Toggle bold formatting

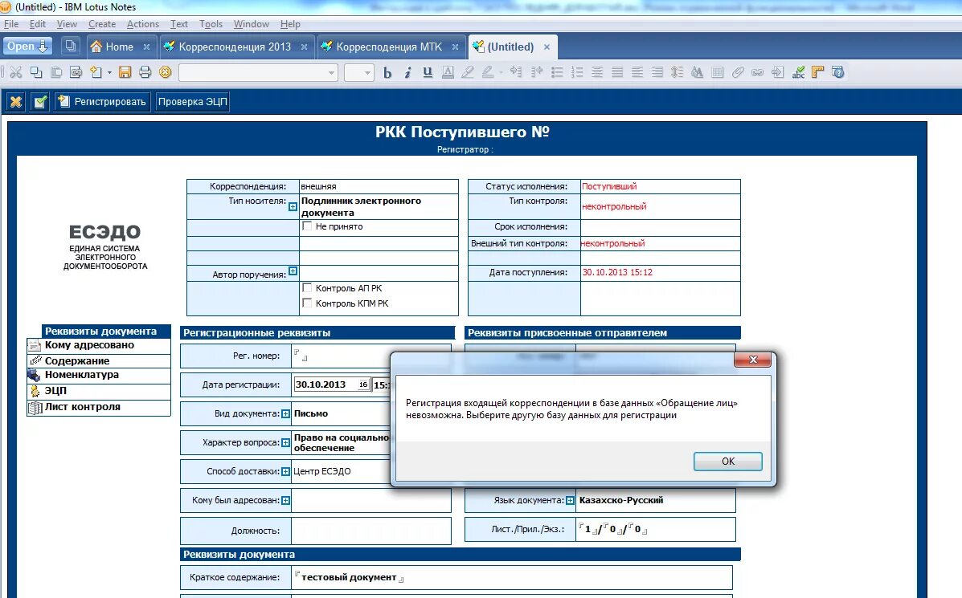coord(387,72)
